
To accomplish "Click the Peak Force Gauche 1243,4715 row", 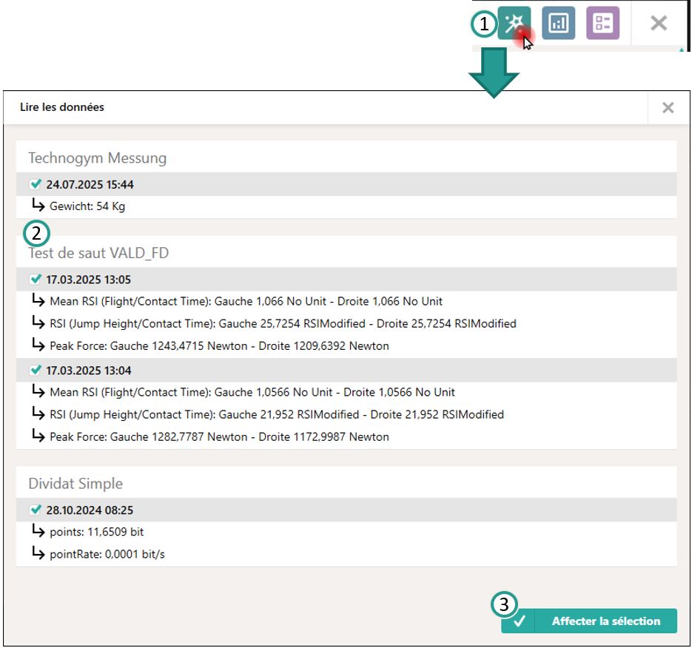I will (219, 345).
